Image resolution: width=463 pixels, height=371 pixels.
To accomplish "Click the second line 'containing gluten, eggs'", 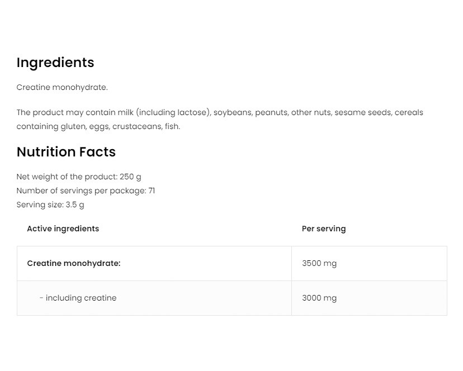I will [98, 126].
